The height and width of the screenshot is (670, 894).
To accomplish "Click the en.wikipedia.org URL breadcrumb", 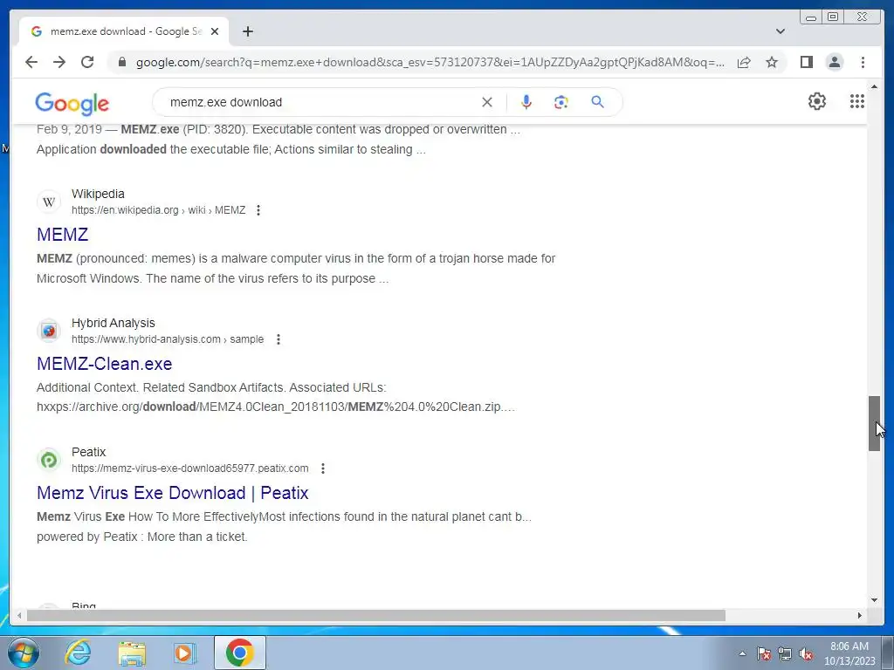I will point(159,210).
